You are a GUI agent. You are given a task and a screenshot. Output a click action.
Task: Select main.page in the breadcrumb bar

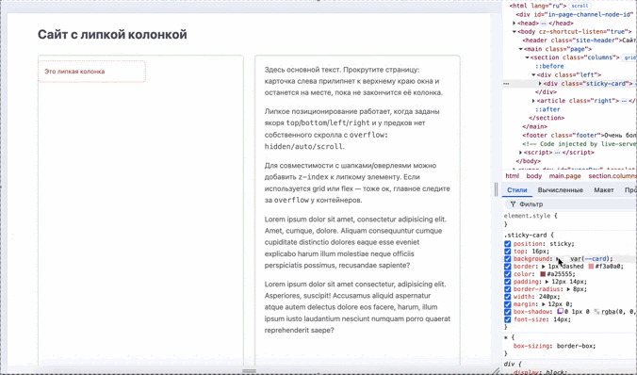point(564,176)
